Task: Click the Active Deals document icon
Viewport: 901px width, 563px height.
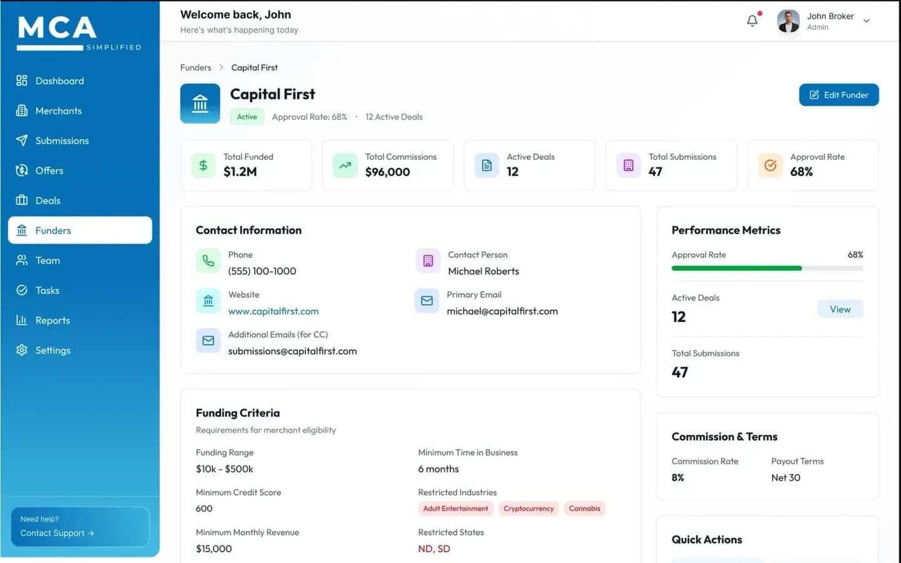Action: [x=487, y=165]
